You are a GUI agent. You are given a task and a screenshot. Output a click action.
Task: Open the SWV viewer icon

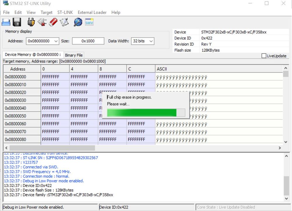coord(89,22)
